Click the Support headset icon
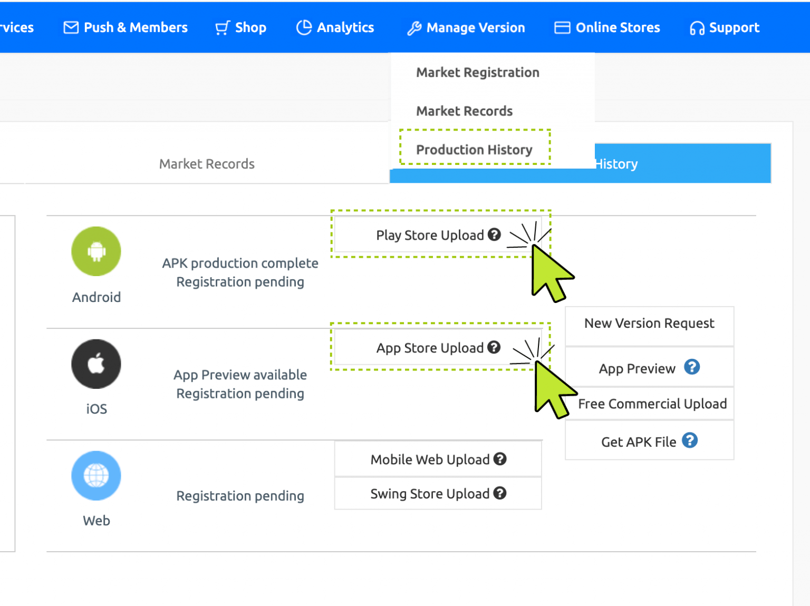810x606 pixels. point(697,27)
